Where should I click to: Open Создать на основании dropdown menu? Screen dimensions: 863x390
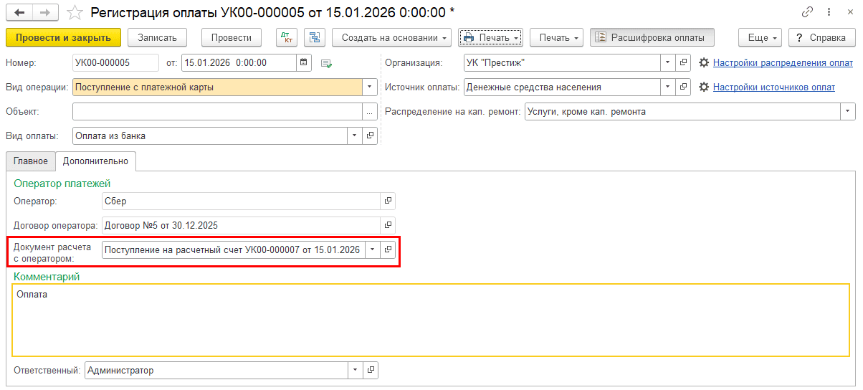(x=391, y=37)
